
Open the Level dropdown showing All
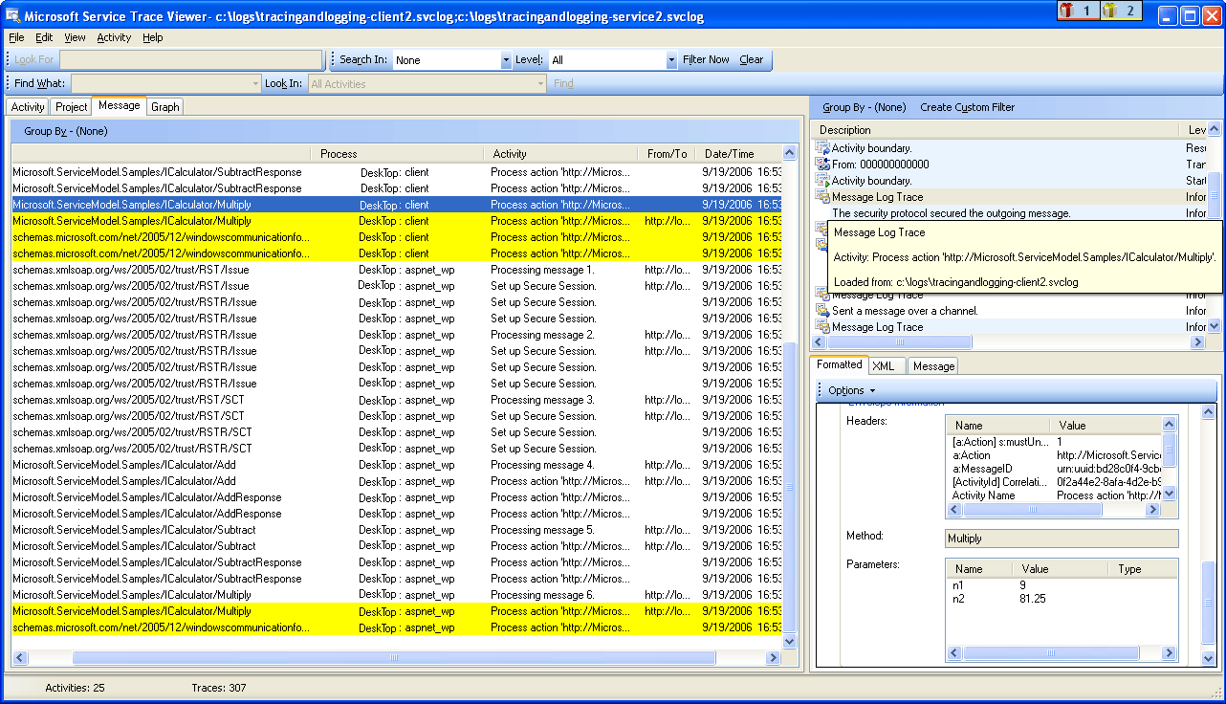click(x=669, y=59)
